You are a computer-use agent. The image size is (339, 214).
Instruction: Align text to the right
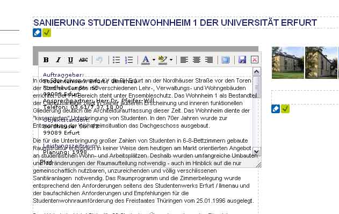(209, 60)
